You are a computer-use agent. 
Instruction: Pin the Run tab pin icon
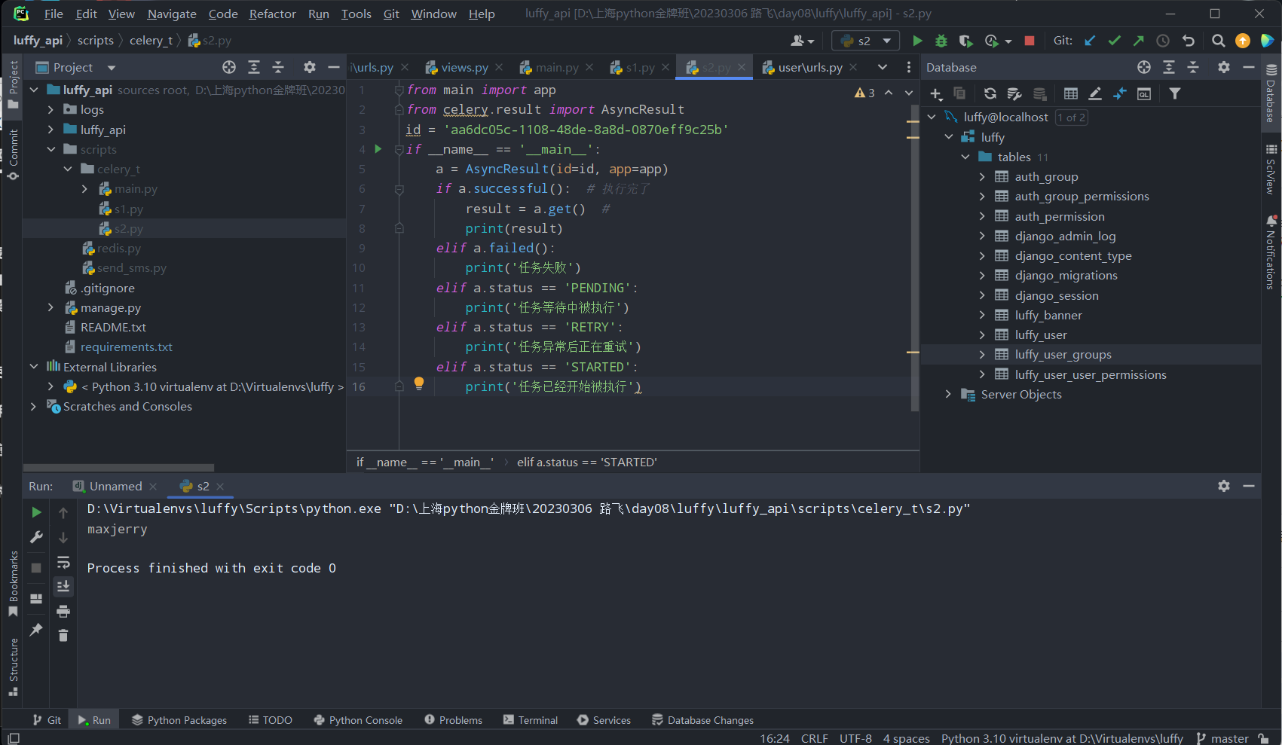[36, 630]
